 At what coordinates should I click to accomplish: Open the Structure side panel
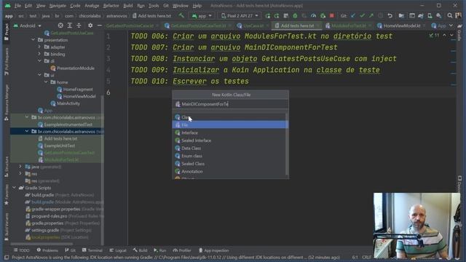7,167
